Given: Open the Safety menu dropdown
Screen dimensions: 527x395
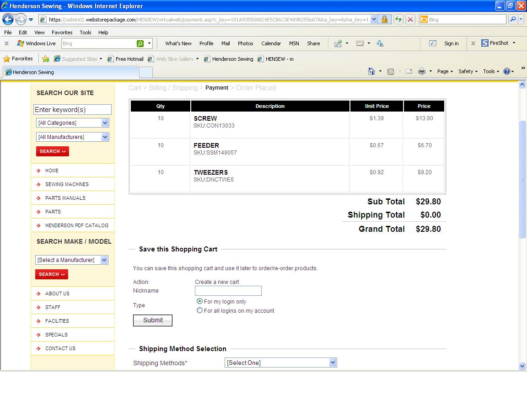Looking at the screenshot, I should point(468,71).
